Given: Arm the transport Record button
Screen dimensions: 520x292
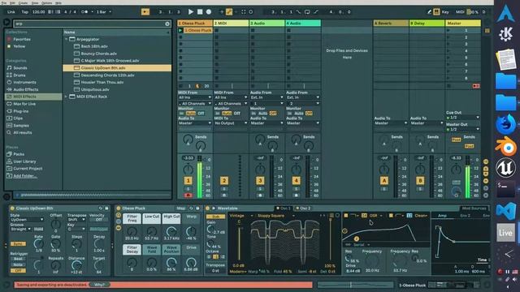Looking at the screenshot, I should pyautogui.click(x=209, y=12).
